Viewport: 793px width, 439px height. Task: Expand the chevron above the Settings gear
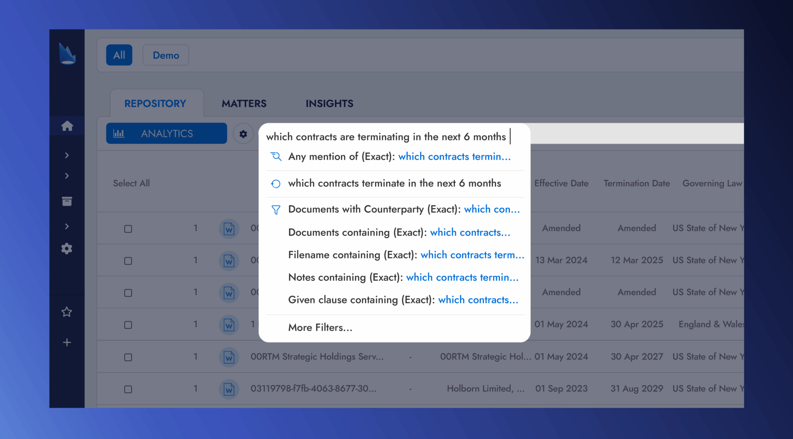[66, 226]
